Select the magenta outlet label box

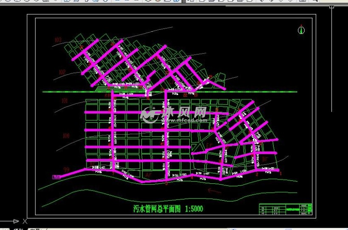point(56,177)
